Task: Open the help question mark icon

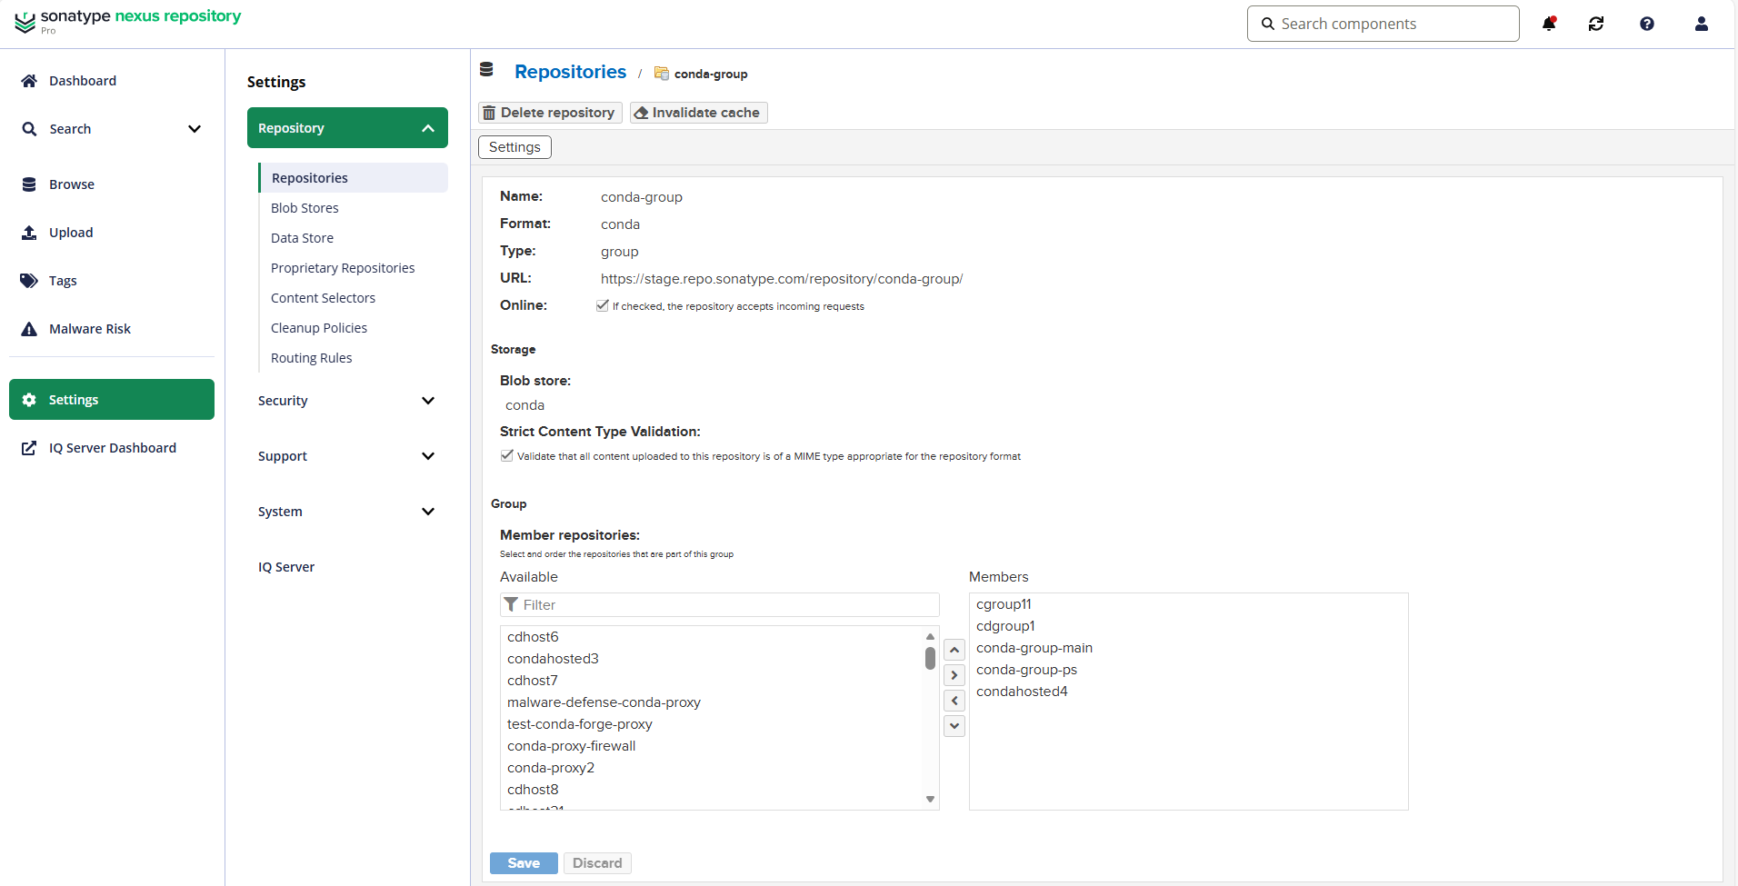Action: pos(1647,24)
